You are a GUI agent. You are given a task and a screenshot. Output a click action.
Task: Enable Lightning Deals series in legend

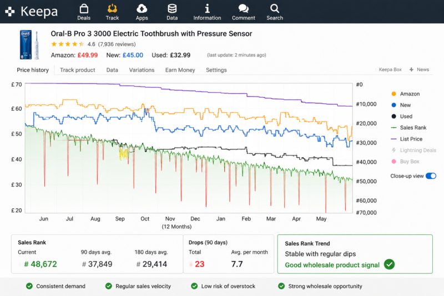[x=413, y=150]
